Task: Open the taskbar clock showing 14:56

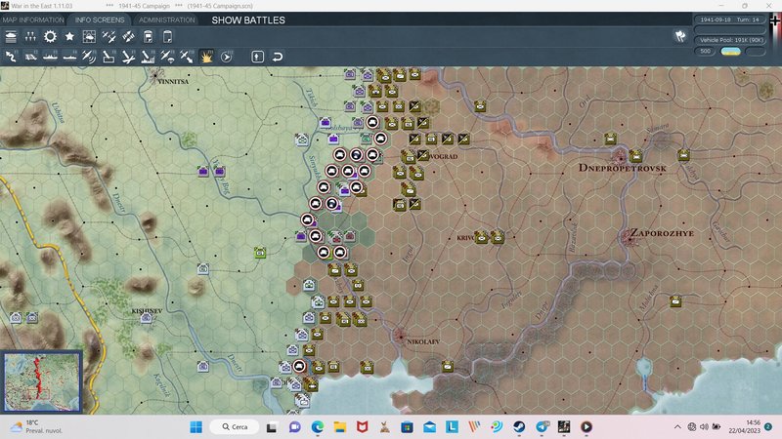Action: tap(744, 426)
